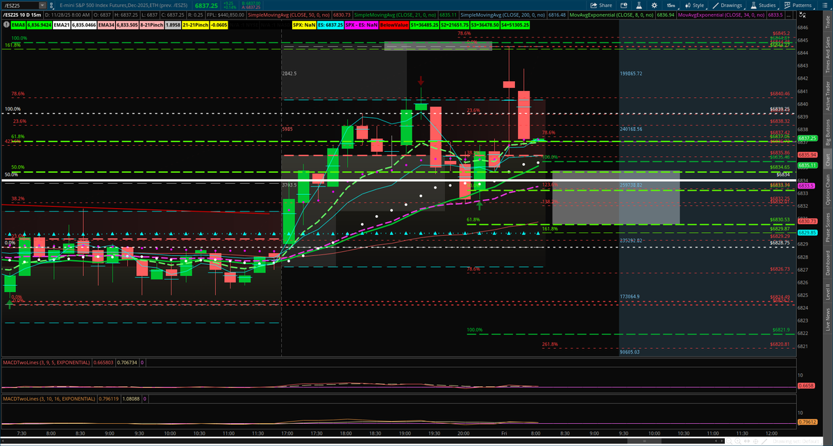Open the chart snapshot camera icon
This screenshot has width=833, height=446.
[x=624, y=5]
